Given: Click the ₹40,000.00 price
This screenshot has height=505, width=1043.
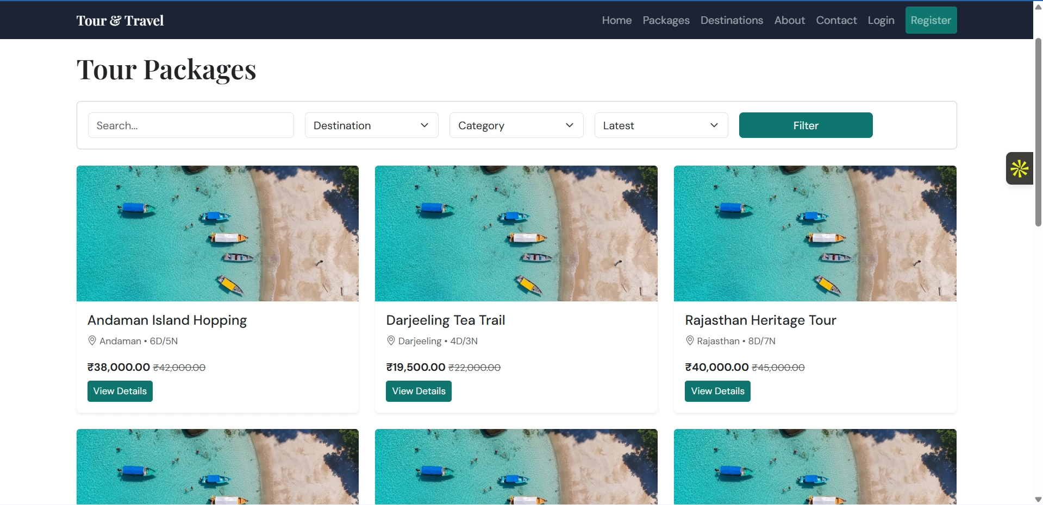Looking at the screenshot, I should point(717,367).
